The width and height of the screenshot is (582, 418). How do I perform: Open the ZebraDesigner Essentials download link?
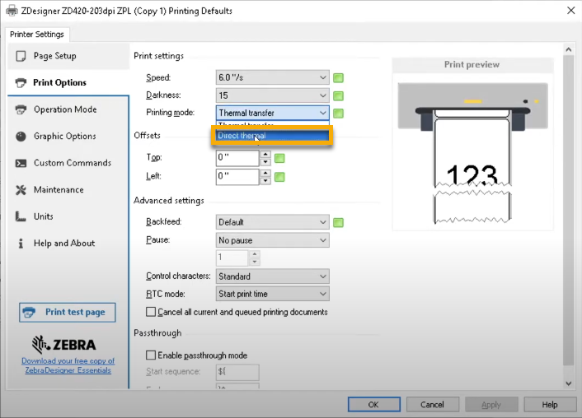tap(68, 365)
